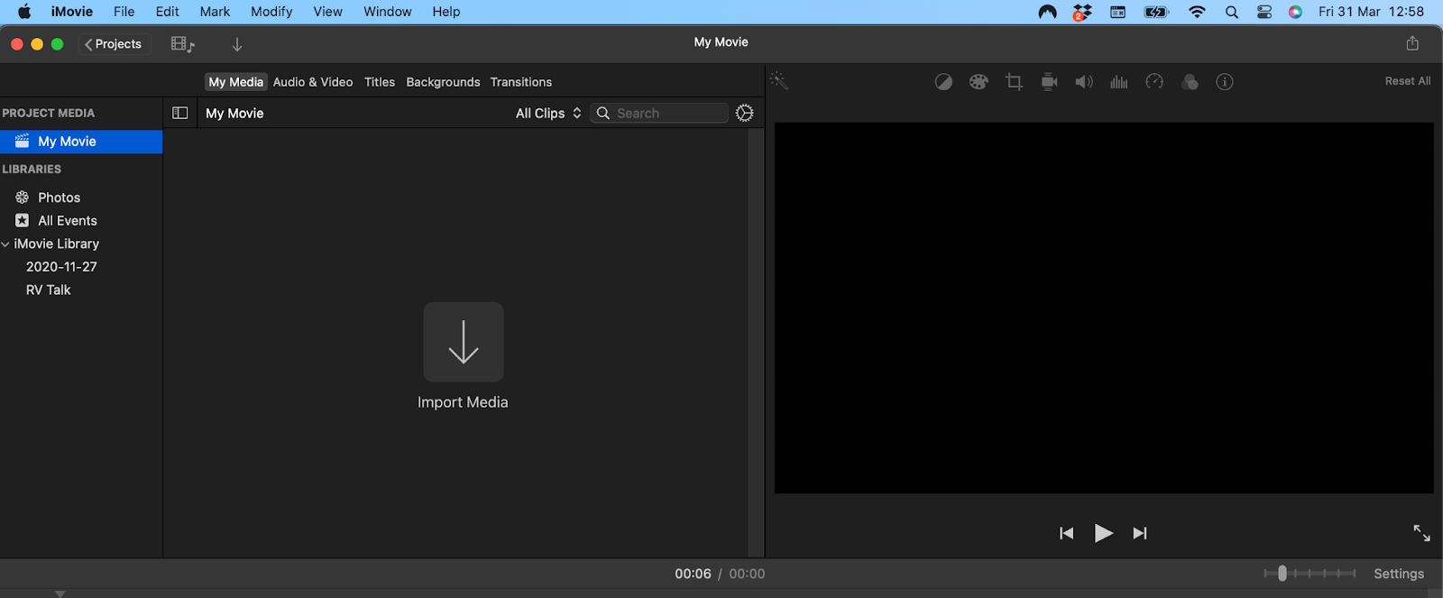
Task: Open the speed adjustment controls
Action: click(x=1154, y=82)
